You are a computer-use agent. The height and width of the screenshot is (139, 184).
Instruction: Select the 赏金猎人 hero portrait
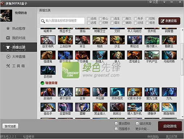click(x=100, y=107)
